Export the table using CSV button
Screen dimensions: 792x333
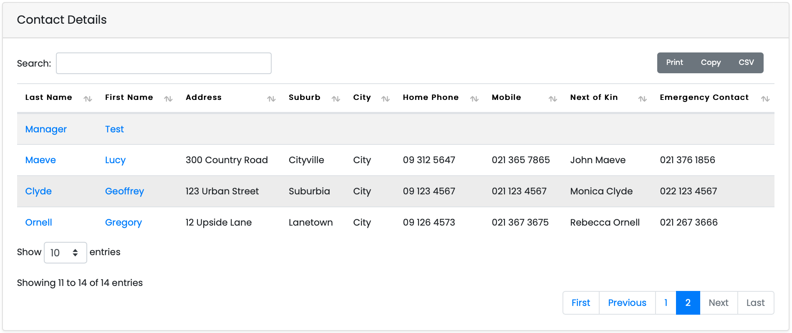click(x=746, y=62)
